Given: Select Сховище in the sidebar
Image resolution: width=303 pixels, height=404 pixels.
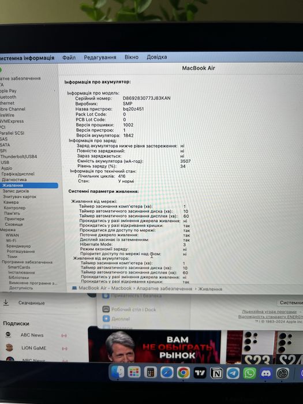Looking at the screenshot, I should tap(14, 224).
